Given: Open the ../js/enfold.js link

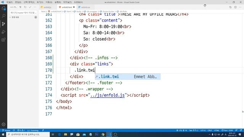Looking at the screenshot, I should point(108,95).
